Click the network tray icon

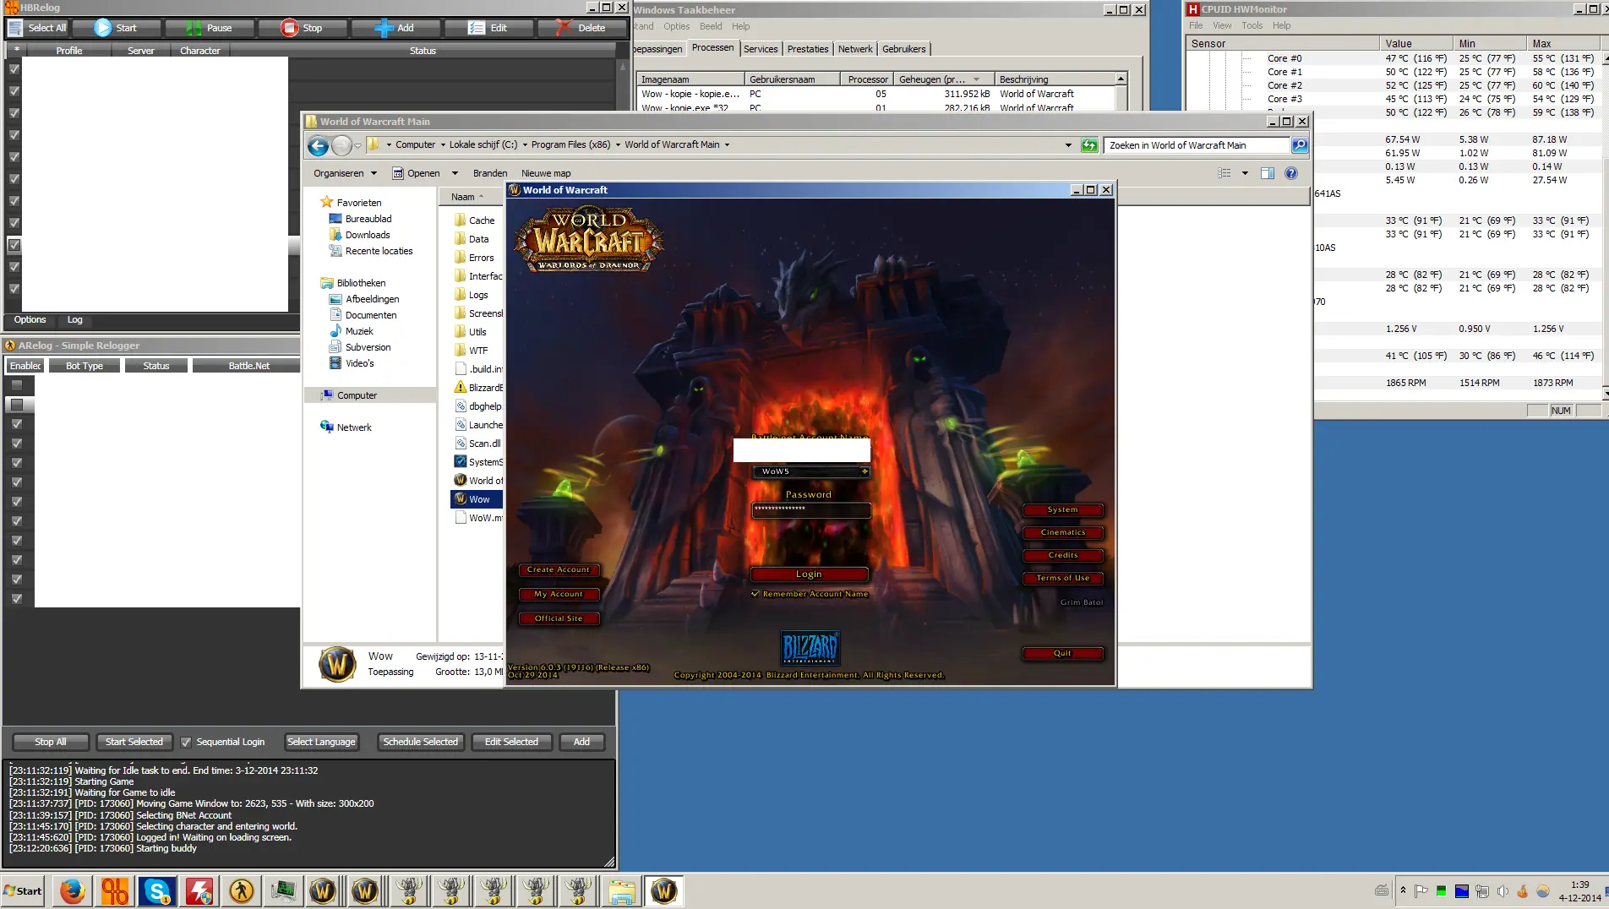coord(1482,891)
